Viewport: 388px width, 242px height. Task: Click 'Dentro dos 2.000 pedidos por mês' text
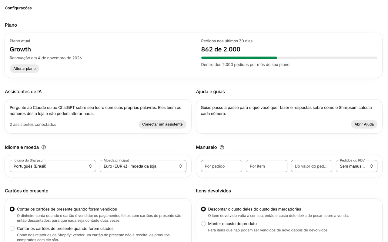246,64
